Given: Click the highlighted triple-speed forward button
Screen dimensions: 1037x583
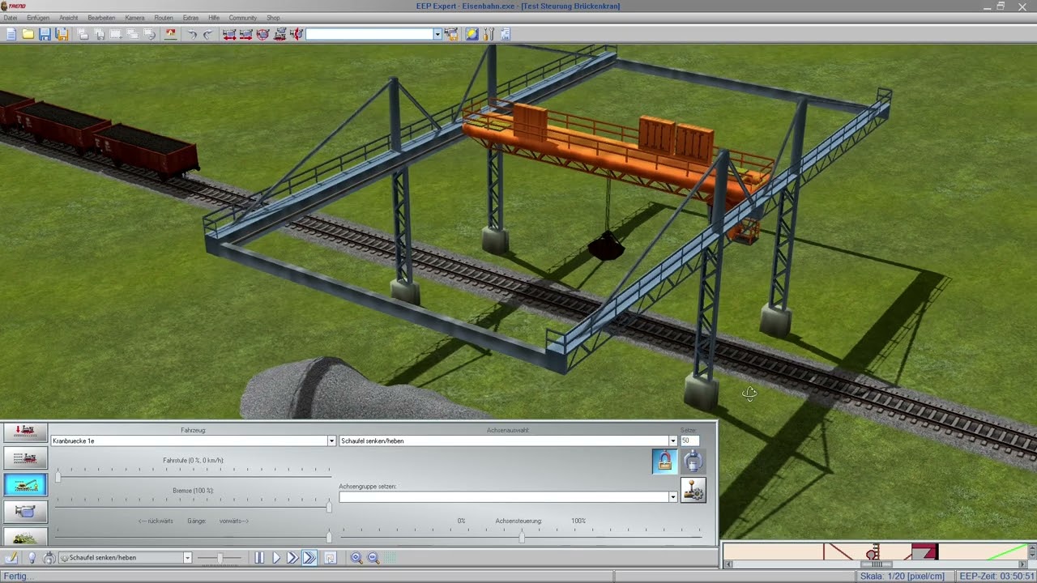Looking at the screenshot, I should click(309, 558).
